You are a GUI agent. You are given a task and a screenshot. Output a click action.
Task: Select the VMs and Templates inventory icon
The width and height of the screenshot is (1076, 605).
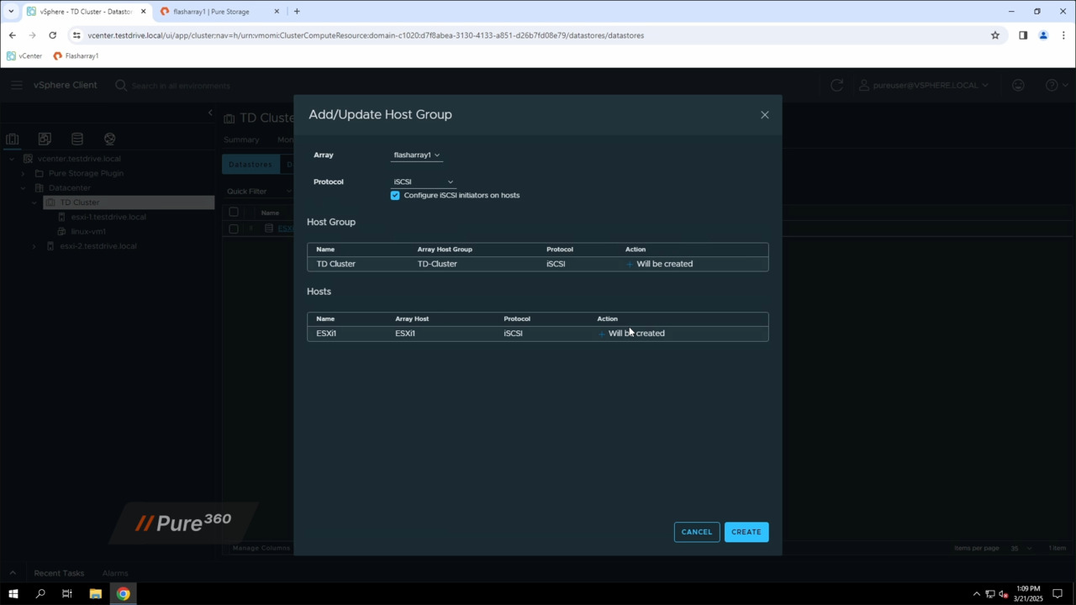[45, 139]
